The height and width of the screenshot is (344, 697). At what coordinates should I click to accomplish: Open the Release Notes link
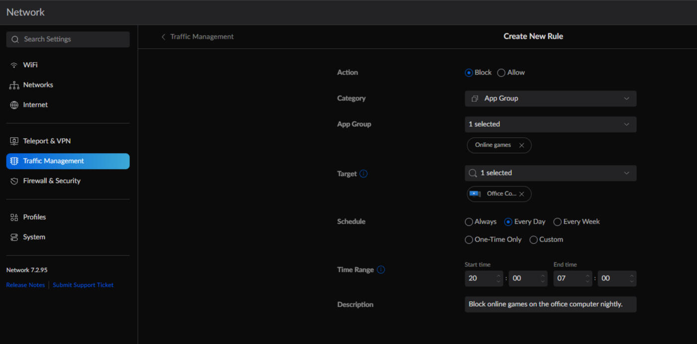[25, 285]
